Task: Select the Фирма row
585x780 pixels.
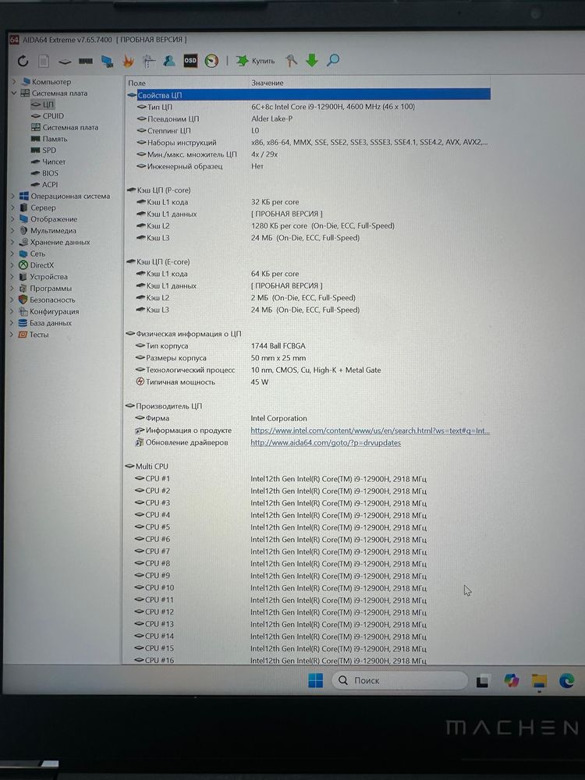Action: coord(307,418)
